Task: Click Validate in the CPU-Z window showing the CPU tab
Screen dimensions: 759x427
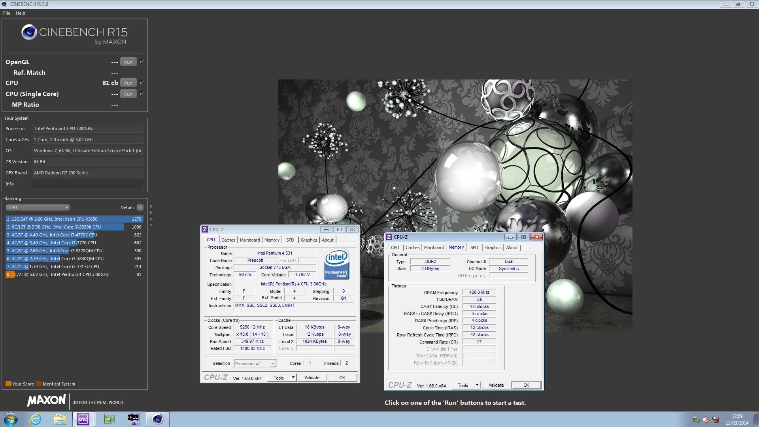Action: coord(312,378)
